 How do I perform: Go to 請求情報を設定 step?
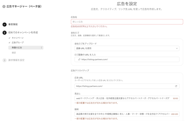(16, 60)
